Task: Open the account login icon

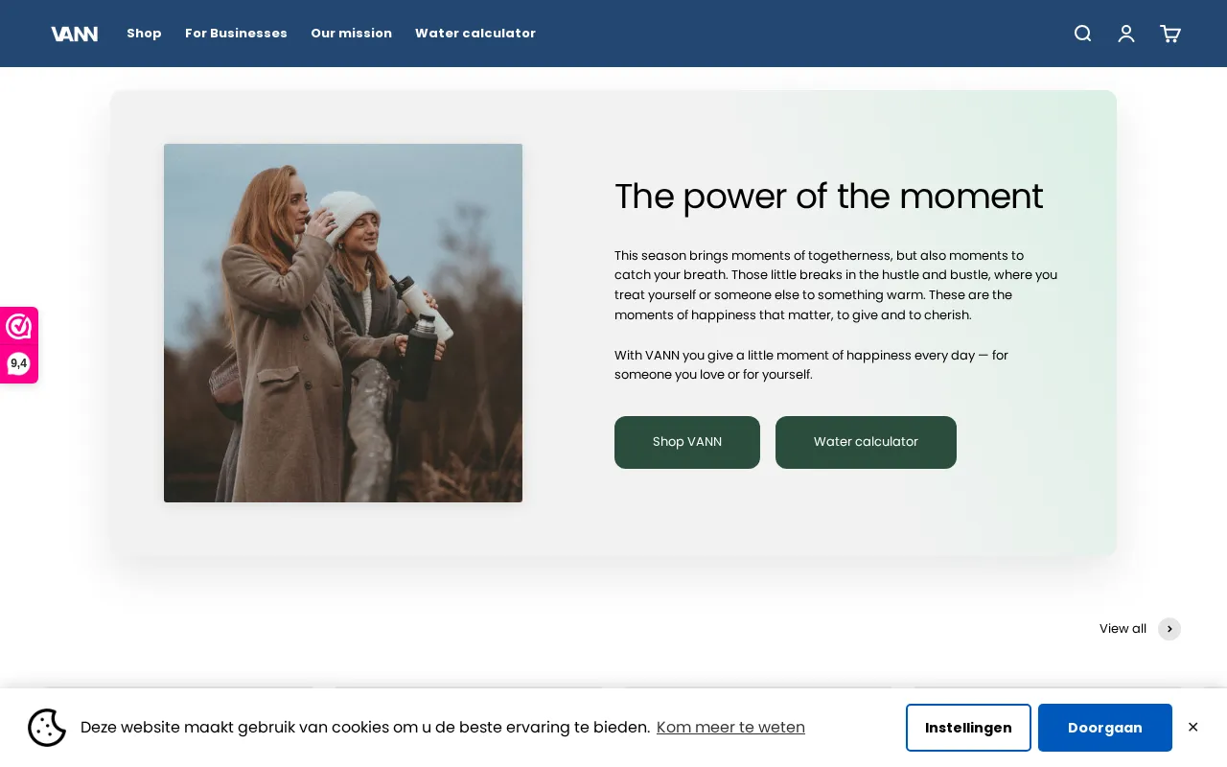Action: click(x=1126, y=34)
